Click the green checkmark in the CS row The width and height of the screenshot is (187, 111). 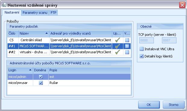117,40
